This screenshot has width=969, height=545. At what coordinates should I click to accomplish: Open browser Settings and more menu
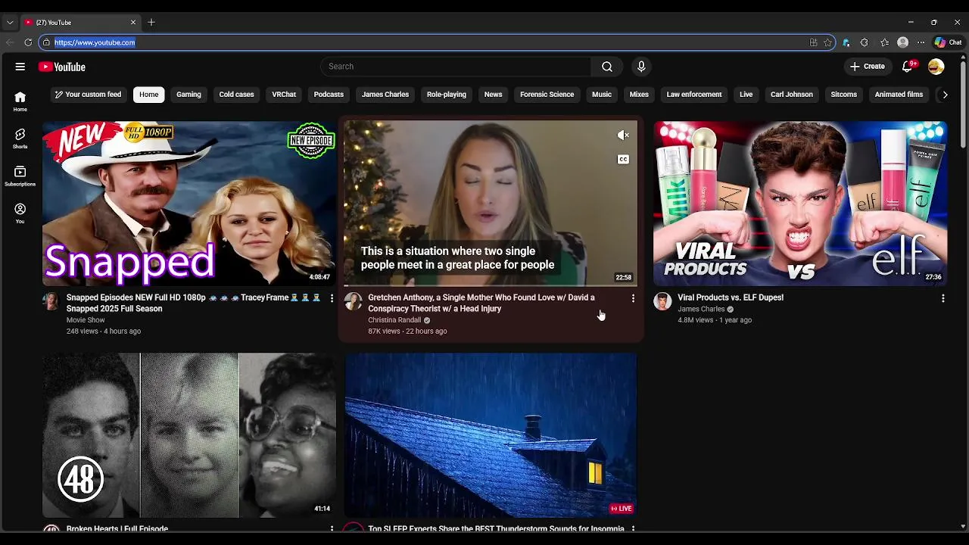point(921,42)
